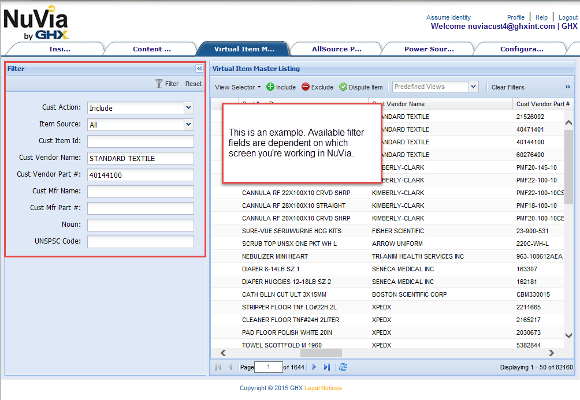Click the NuVia by GHX logo

pyautogui.click(x=35, y=23)
